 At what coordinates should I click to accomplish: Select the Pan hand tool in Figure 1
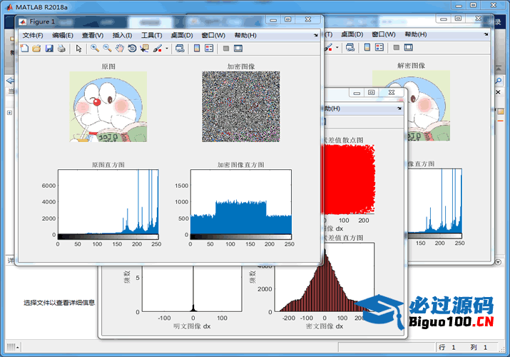[x=120, y=49]
